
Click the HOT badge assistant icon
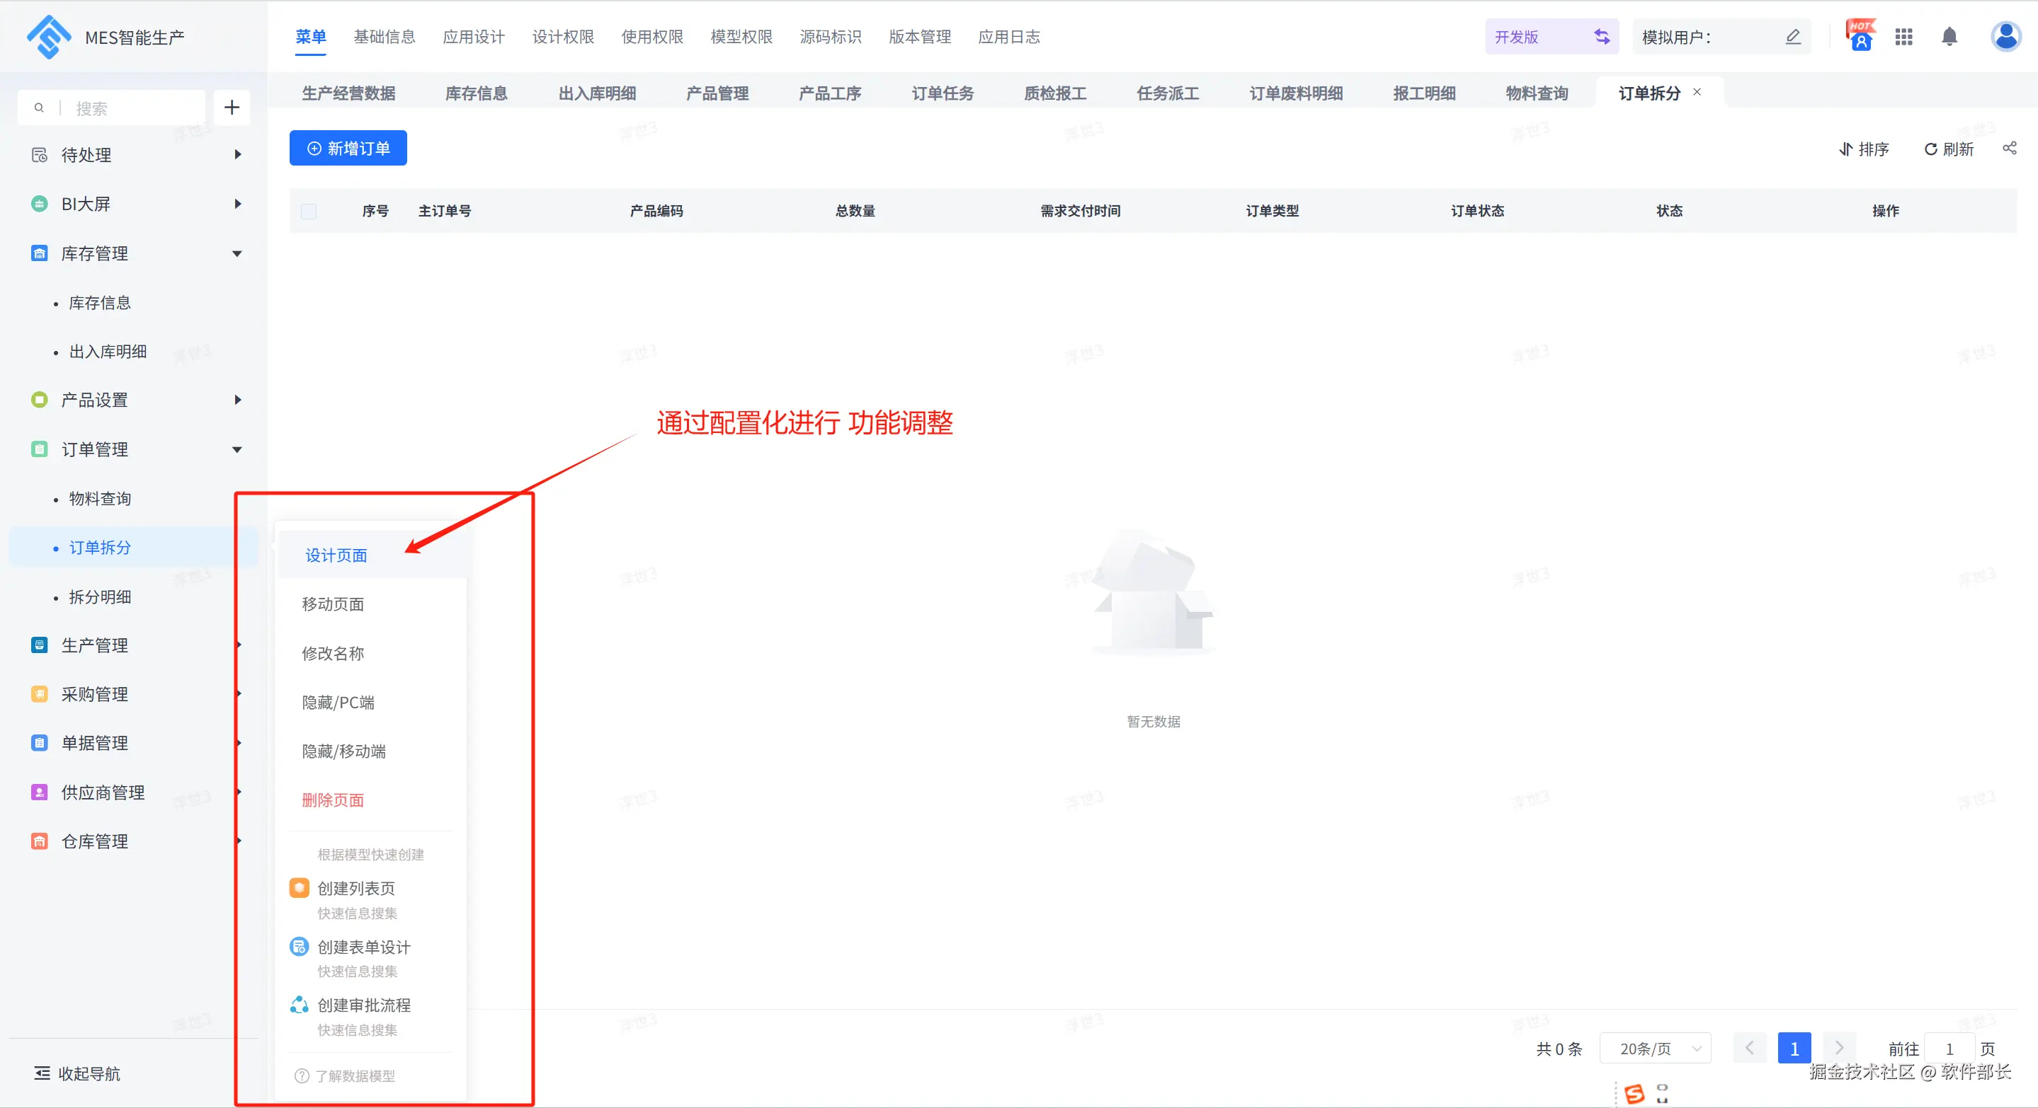coord(1861,37)
